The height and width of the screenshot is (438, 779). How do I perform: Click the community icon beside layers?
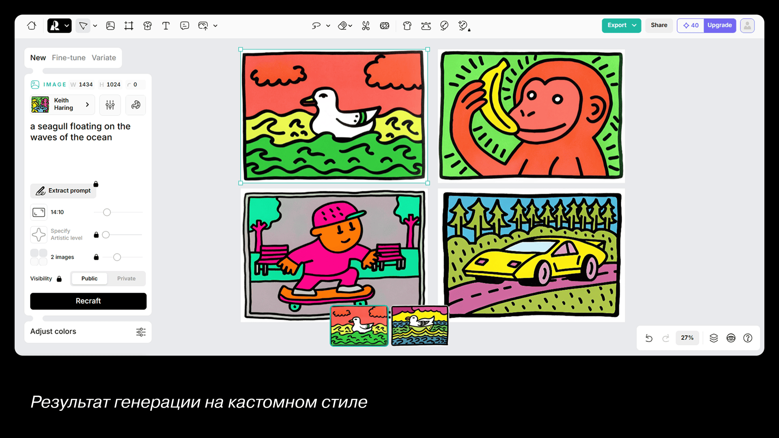(731, 338)
